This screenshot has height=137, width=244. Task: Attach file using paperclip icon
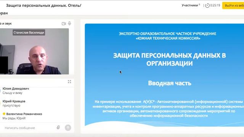pos(58,127)
